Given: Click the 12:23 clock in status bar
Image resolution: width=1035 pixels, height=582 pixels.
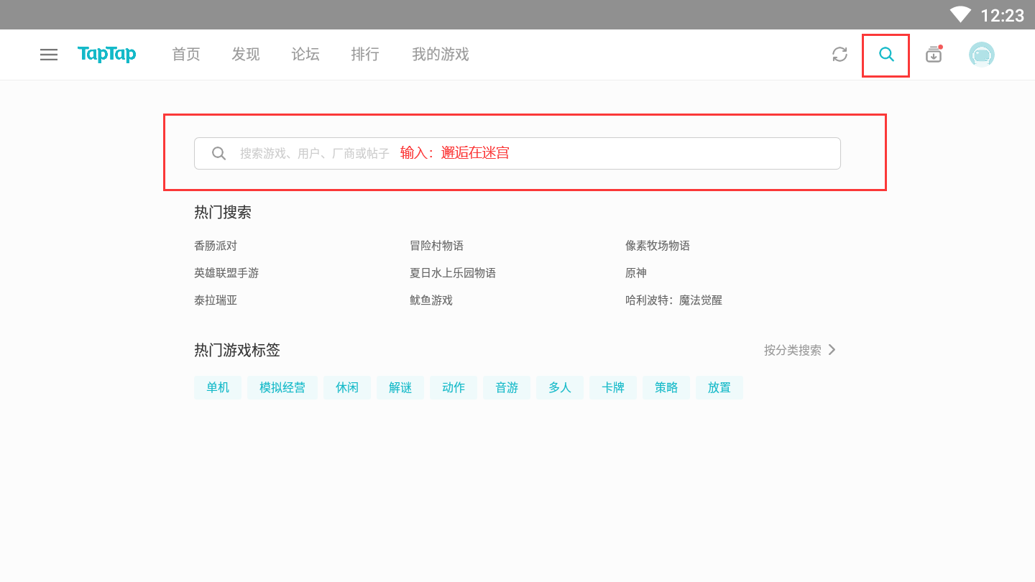Looking at the screenshot, I should 1002,15.
